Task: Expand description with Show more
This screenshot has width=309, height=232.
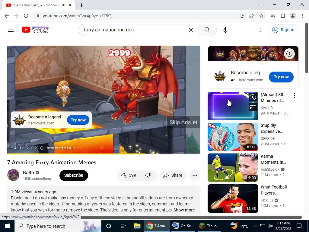Action: coord(184,210)
